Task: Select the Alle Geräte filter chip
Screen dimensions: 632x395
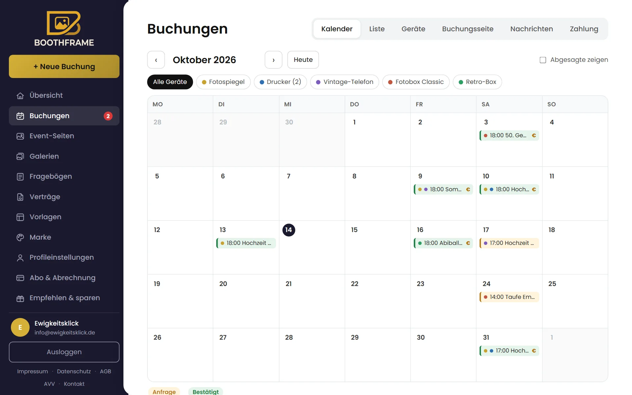Action: [x=170, y=82]
